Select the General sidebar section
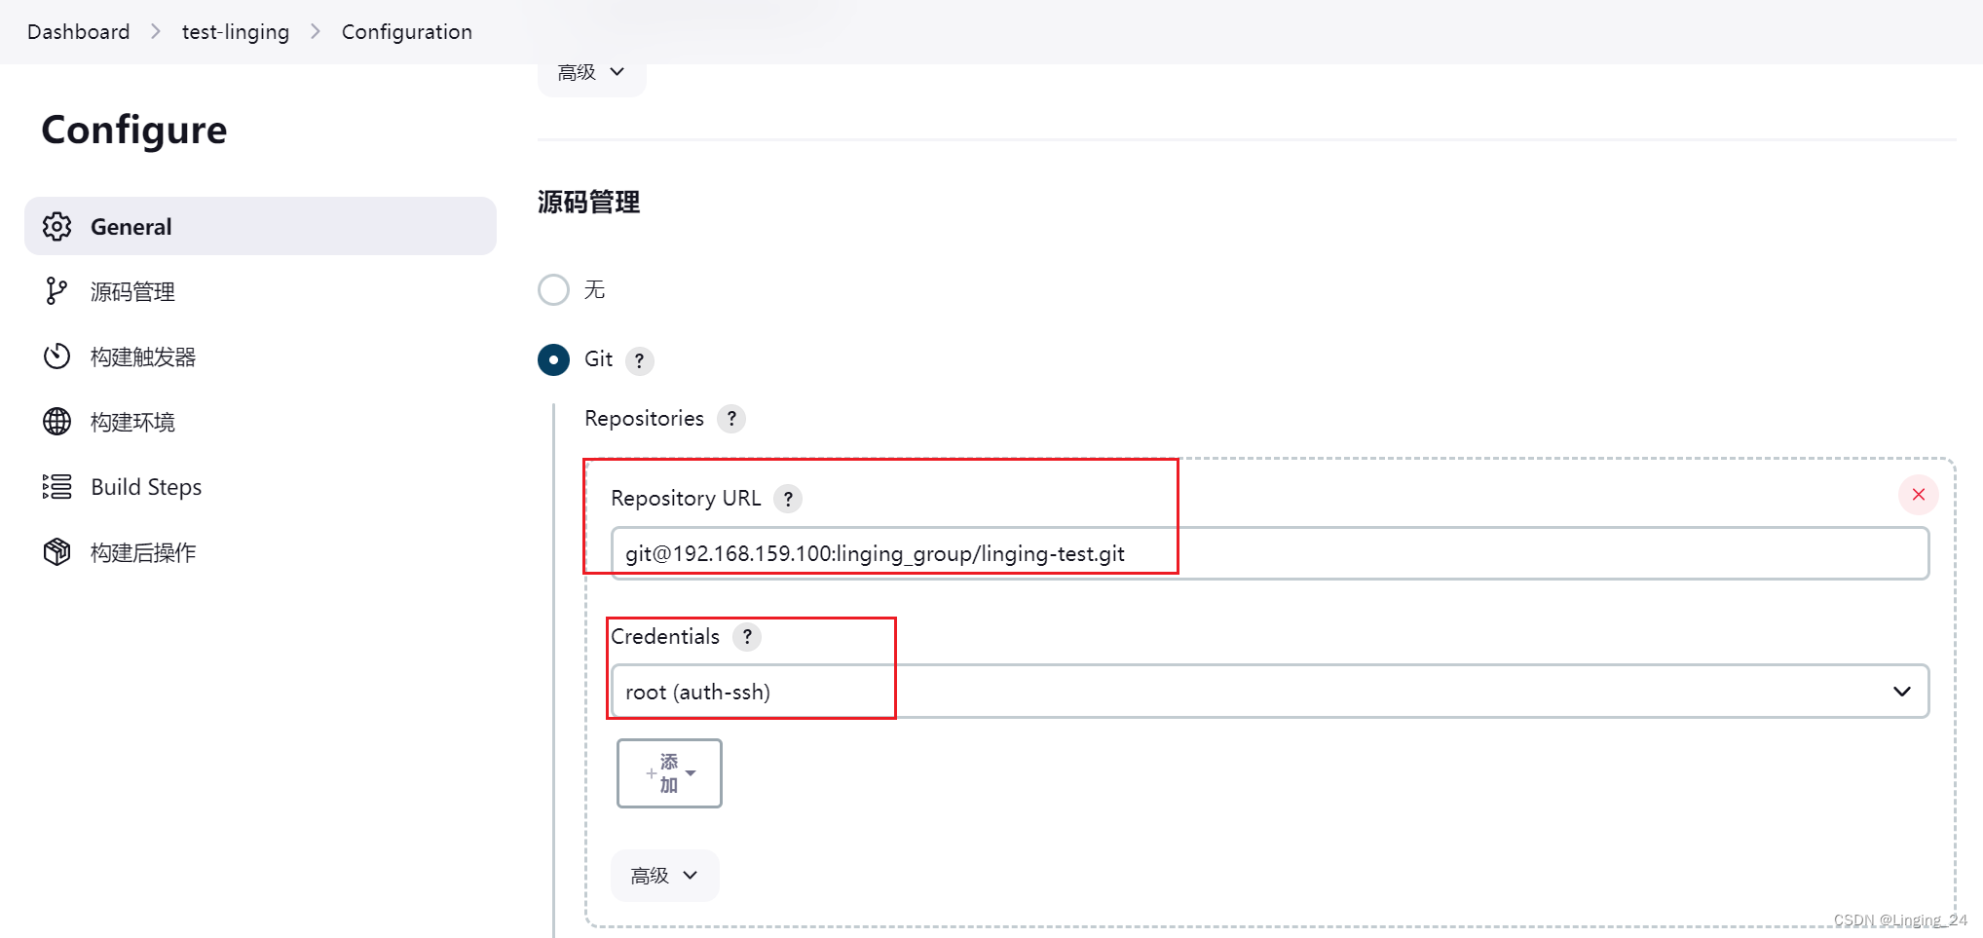The width and height of the screenshot is (1983, 938). pyautogui.click(x=260, y=226)
